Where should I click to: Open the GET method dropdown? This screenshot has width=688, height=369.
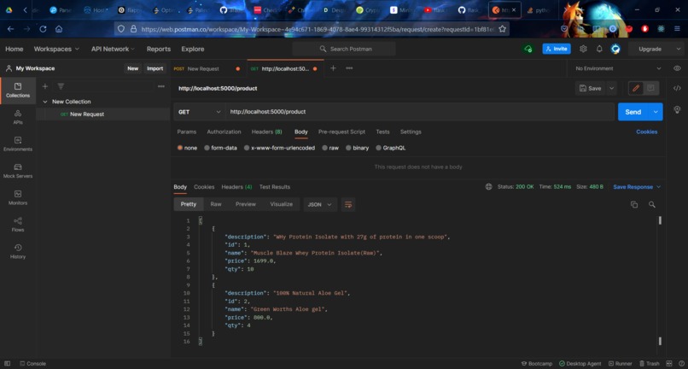coord(200,112)
